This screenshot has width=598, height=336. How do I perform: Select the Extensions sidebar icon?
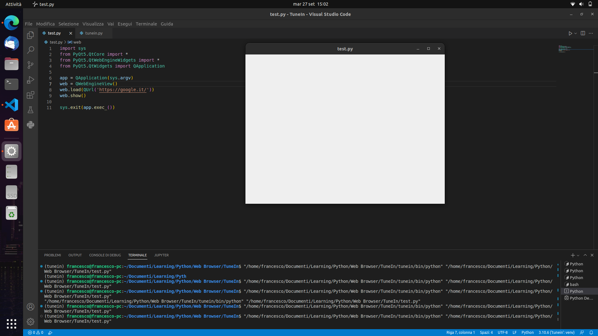[x=31, y=95]
